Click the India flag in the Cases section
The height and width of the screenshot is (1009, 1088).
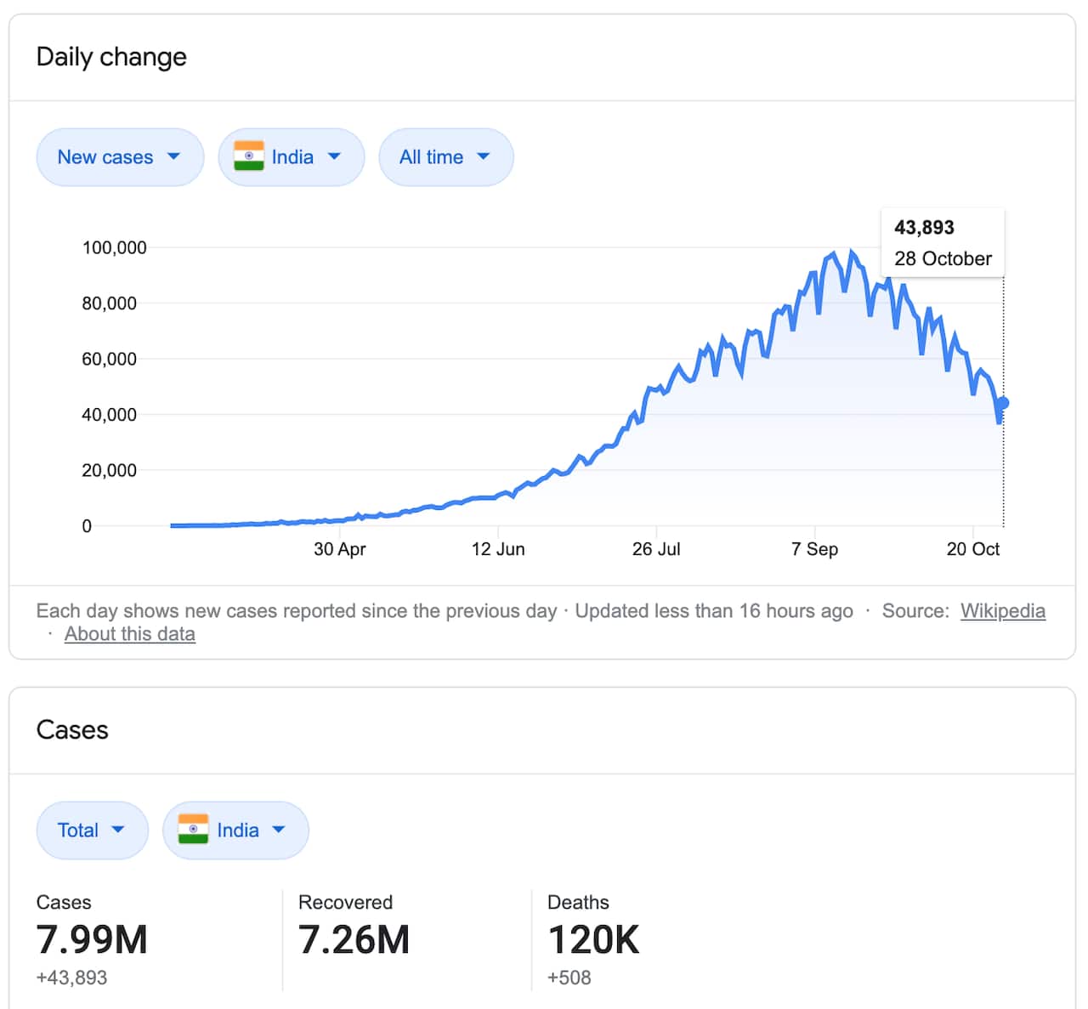tap(195, 830)
